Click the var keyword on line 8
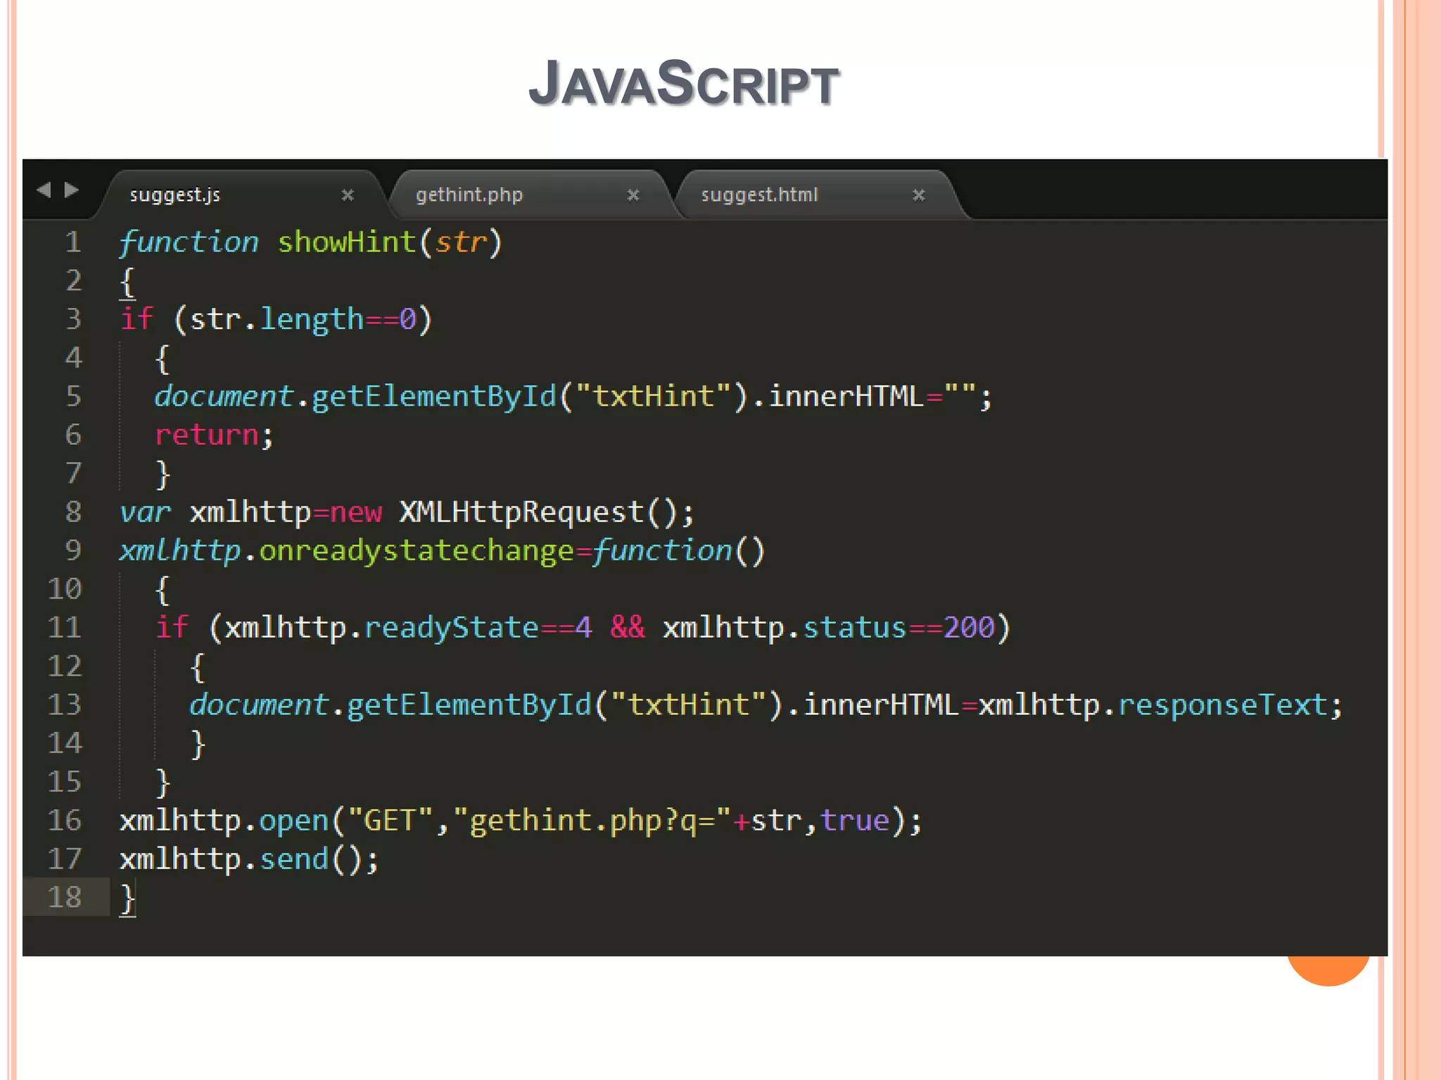This screenshot has width=1441, height=1080. [x=145, y=513]
